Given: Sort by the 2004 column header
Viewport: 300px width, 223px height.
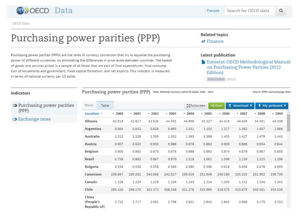Looking at the screenshot, I should pos(189,113).
